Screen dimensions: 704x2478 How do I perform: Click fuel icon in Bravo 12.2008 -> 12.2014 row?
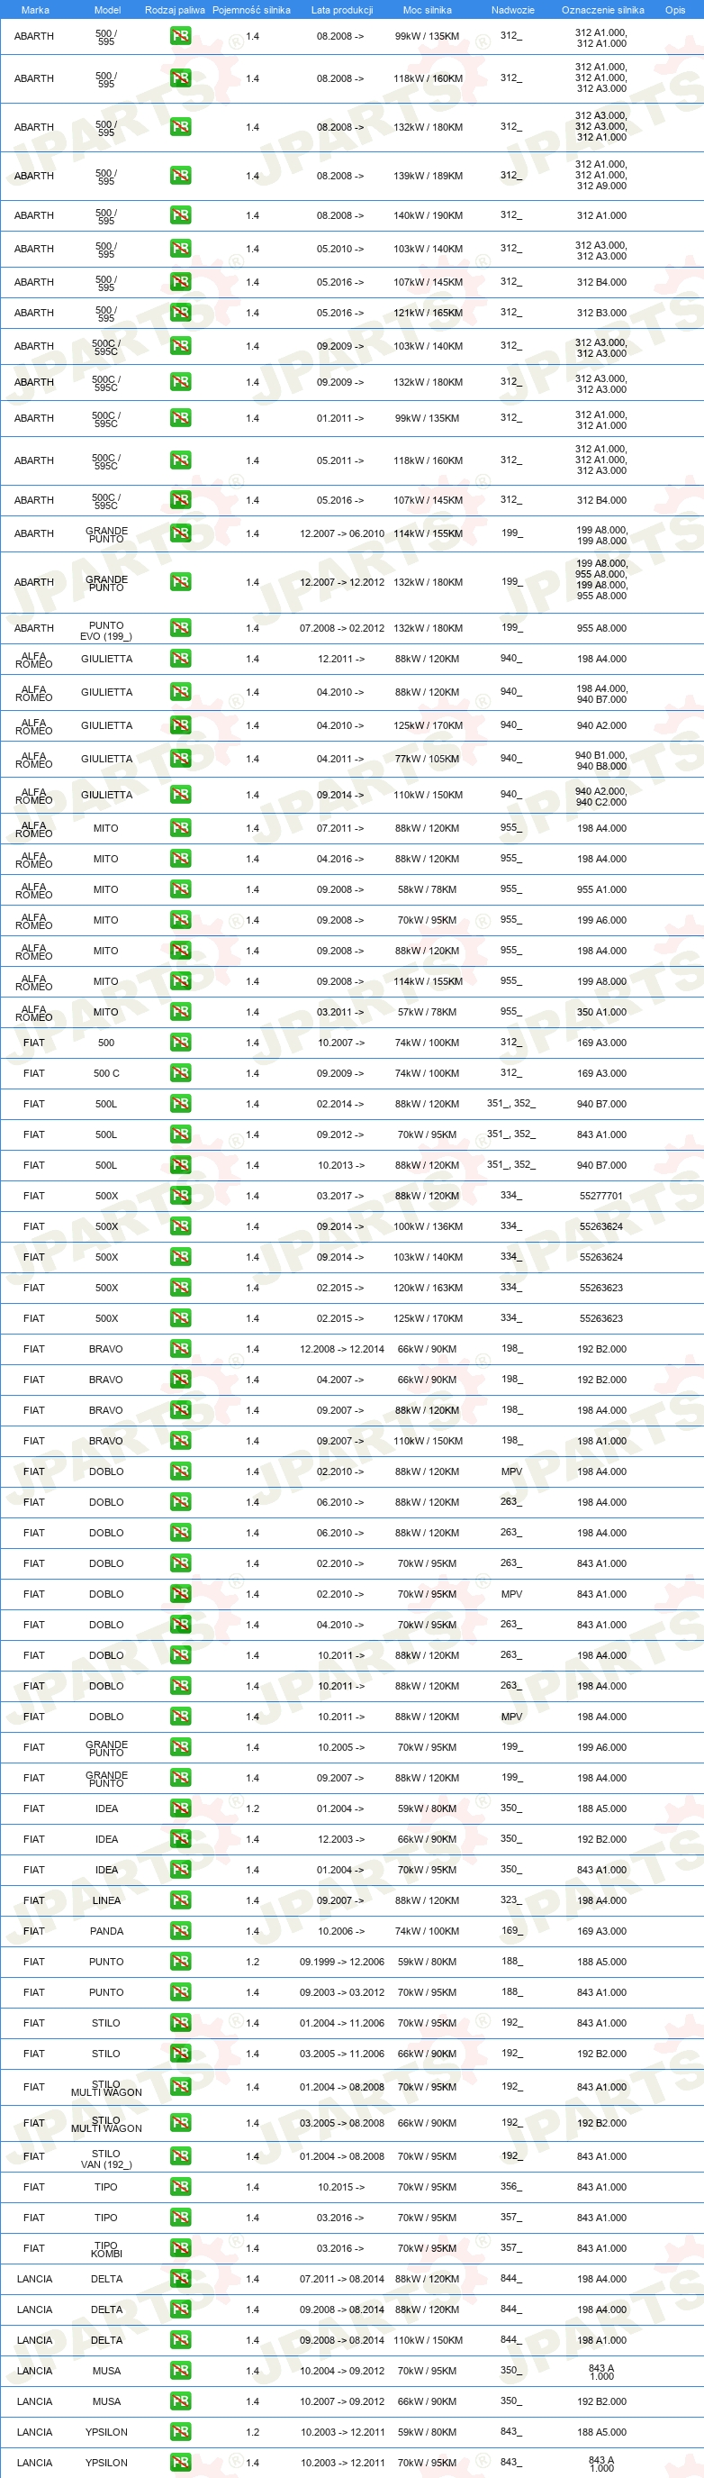(181, 1350)
